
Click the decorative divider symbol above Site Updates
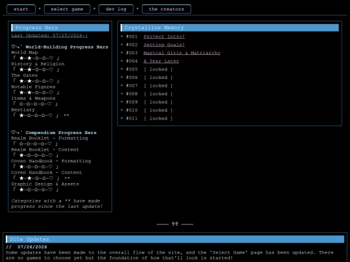point(175,224)
